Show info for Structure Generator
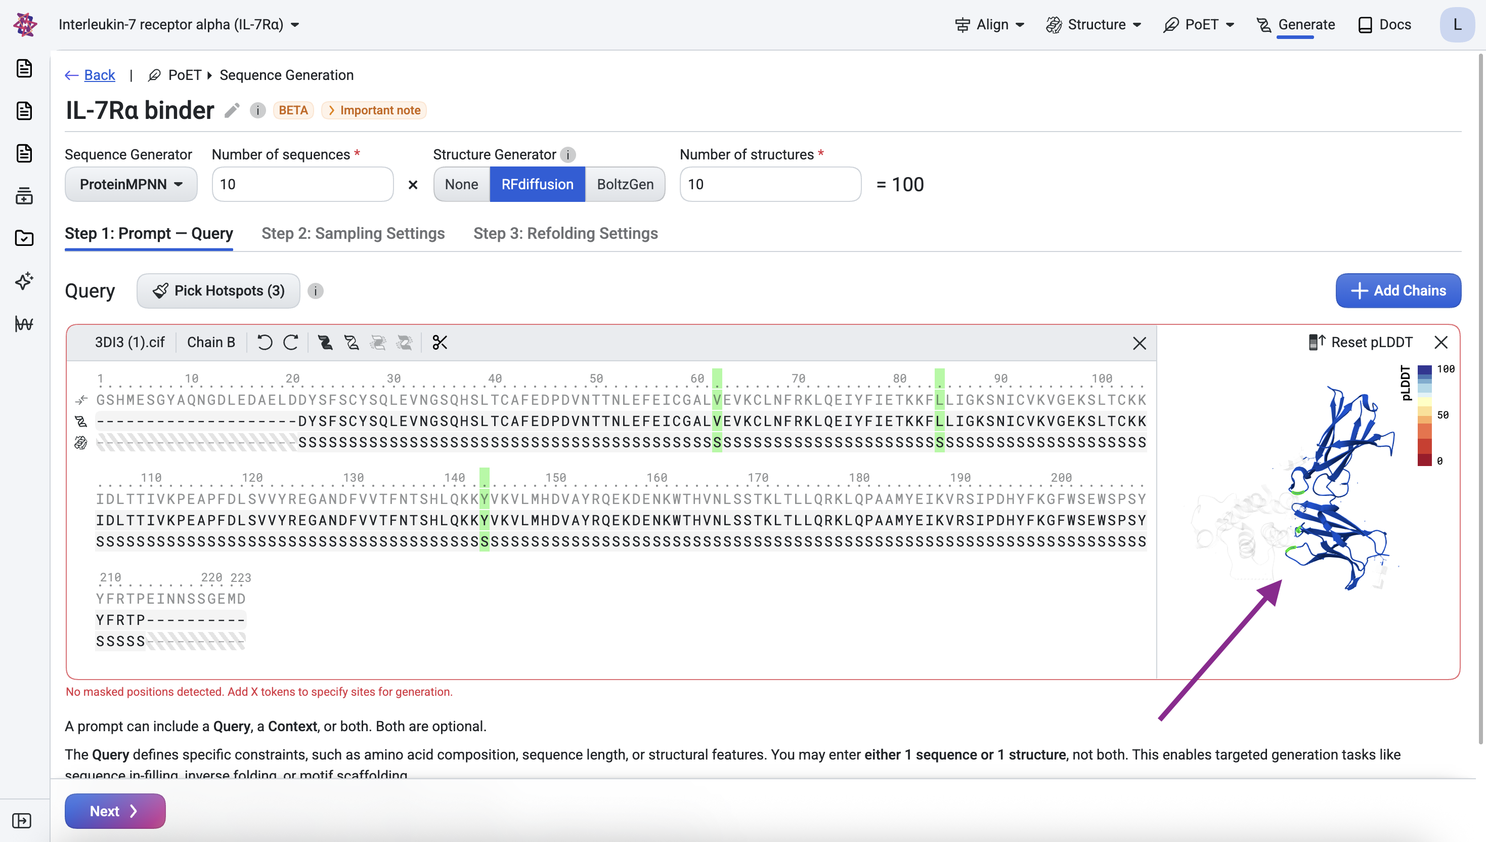This screenshot has height=842, width=1486. [568, 154]
